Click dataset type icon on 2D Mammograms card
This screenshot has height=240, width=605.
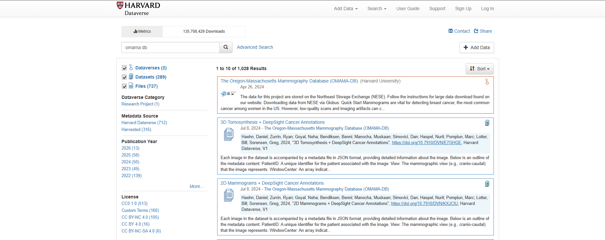(x=487, y=184)
